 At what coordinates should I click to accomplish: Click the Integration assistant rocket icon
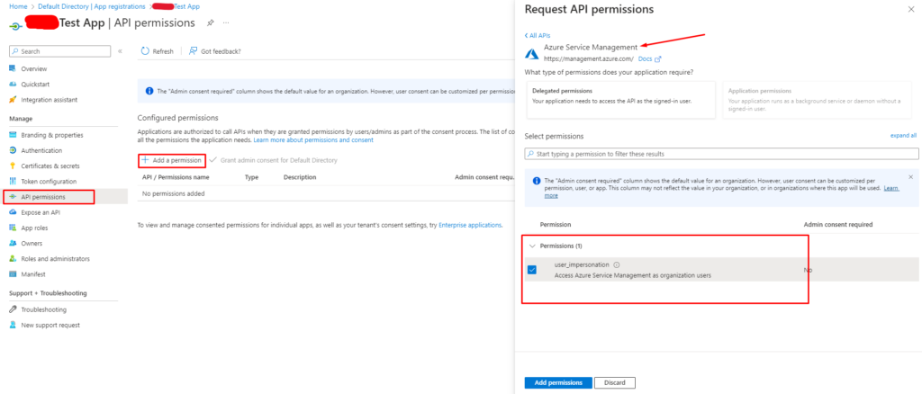13,100
